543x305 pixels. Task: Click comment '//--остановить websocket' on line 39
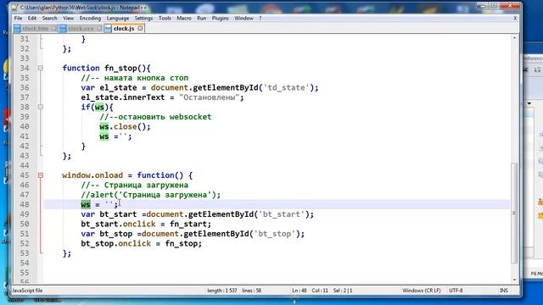(155, 117)
